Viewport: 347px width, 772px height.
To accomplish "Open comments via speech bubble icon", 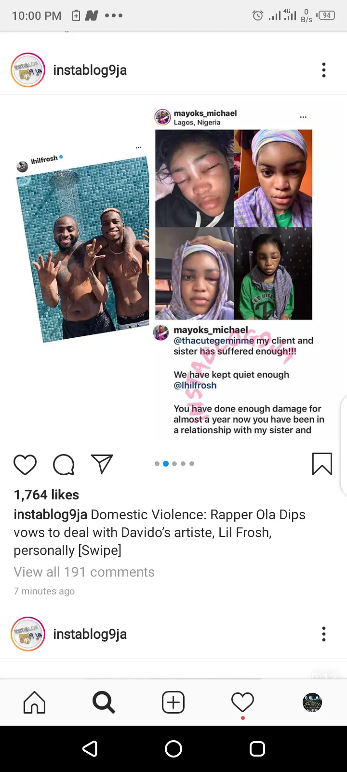I will [64, 465].
